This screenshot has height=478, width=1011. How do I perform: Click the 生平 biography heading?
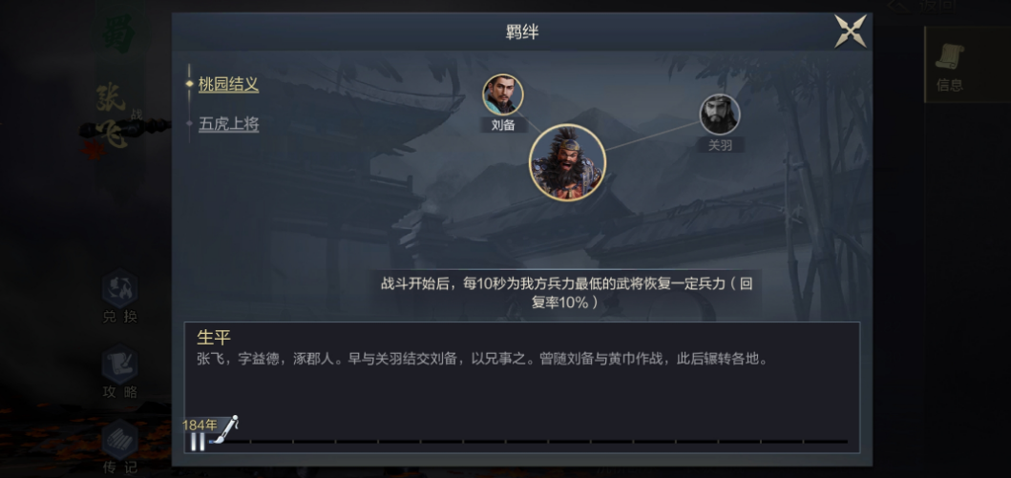click(214, 338)
